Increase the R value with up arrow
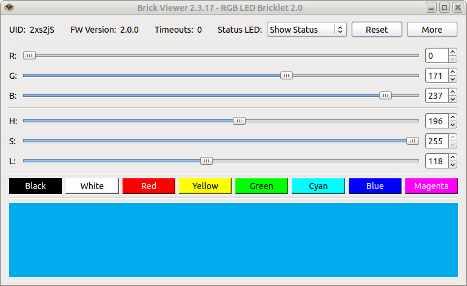Image resolution: width=467 pixels, height=286 pixels. pos(452,53)
